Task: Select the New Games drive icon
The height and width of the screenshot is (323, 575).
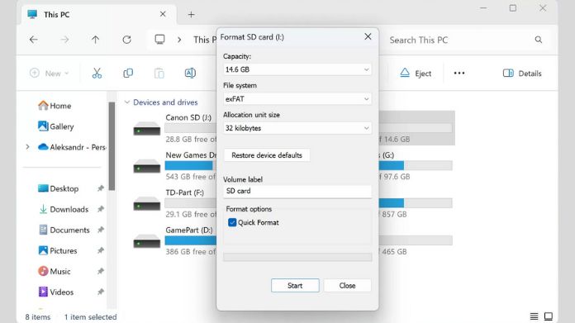Action: click(147, 166)
